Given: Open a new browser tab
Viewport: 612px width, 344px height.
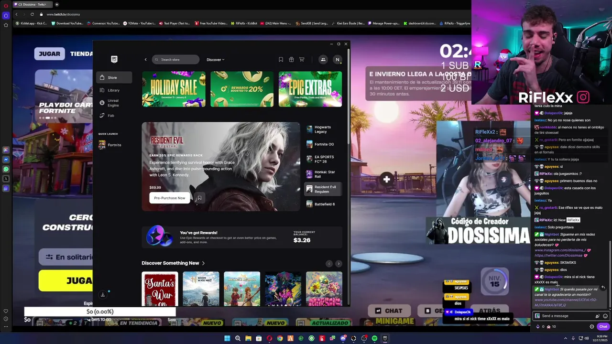Looking at the screenshot, I should [56, 4].
